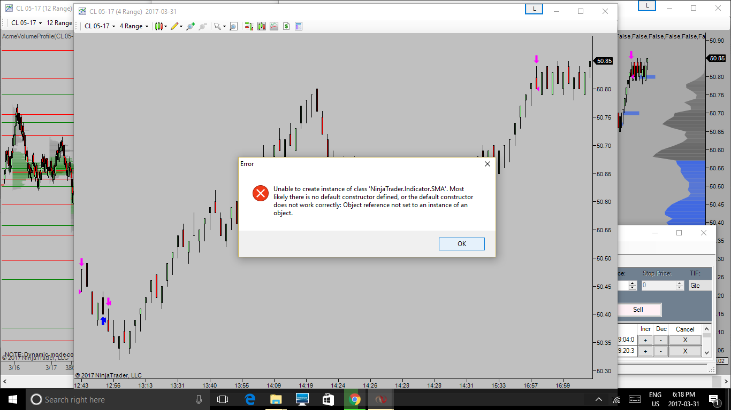This screenshot has height=410, width=731.
Task: Click the 50.85 current price marker on chart axis
Action: click(x=604, y=61)
